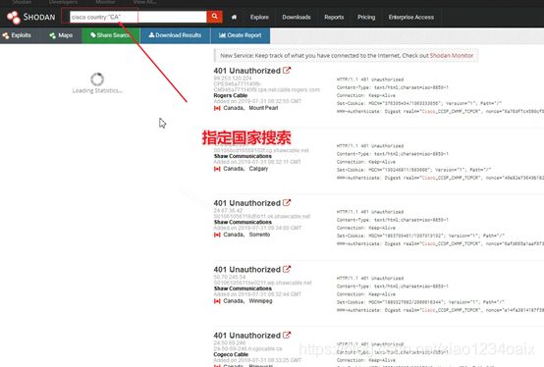Open the Maps tab

click(61, 35)
